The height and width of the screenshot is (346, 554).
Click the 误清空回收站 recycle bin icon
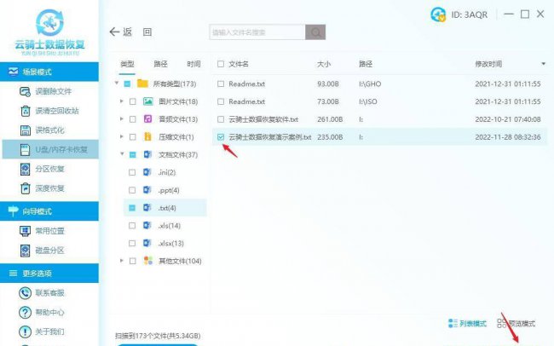pyautogui.click(x=26, y=111)
